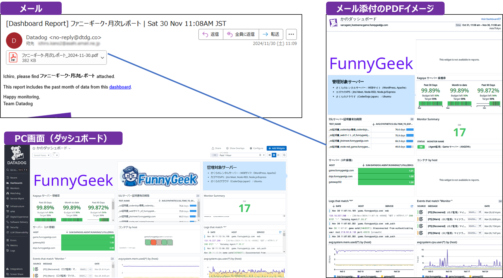Viewport: 503px width, 278px height.
Task: Open the Integrations page
Action: tap(16, 269)
